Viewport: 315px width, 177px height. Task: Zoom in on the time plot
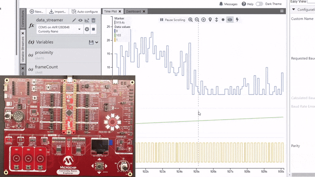pyautogui.click(x=191, y=20)
